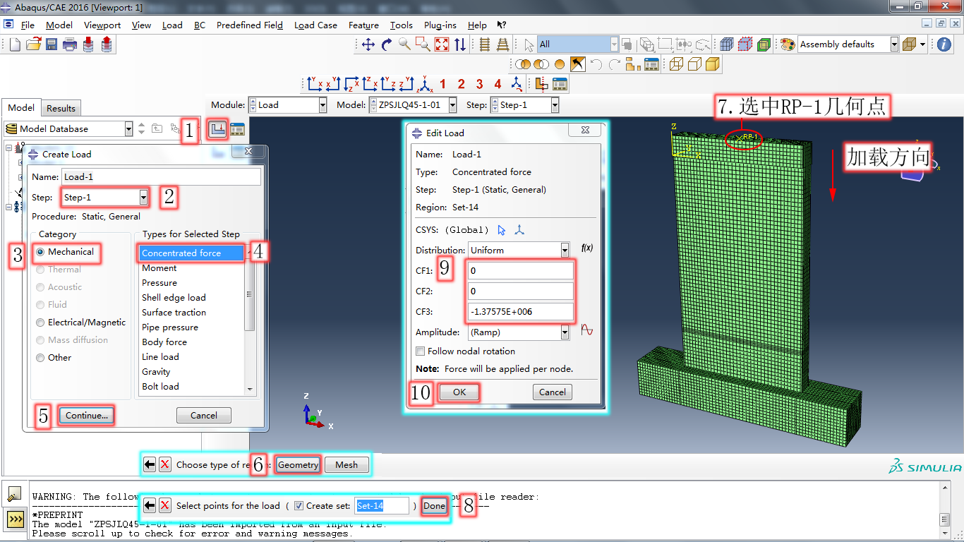
Task: Select Bolt load in the load types list
Action: click(160, 387)
